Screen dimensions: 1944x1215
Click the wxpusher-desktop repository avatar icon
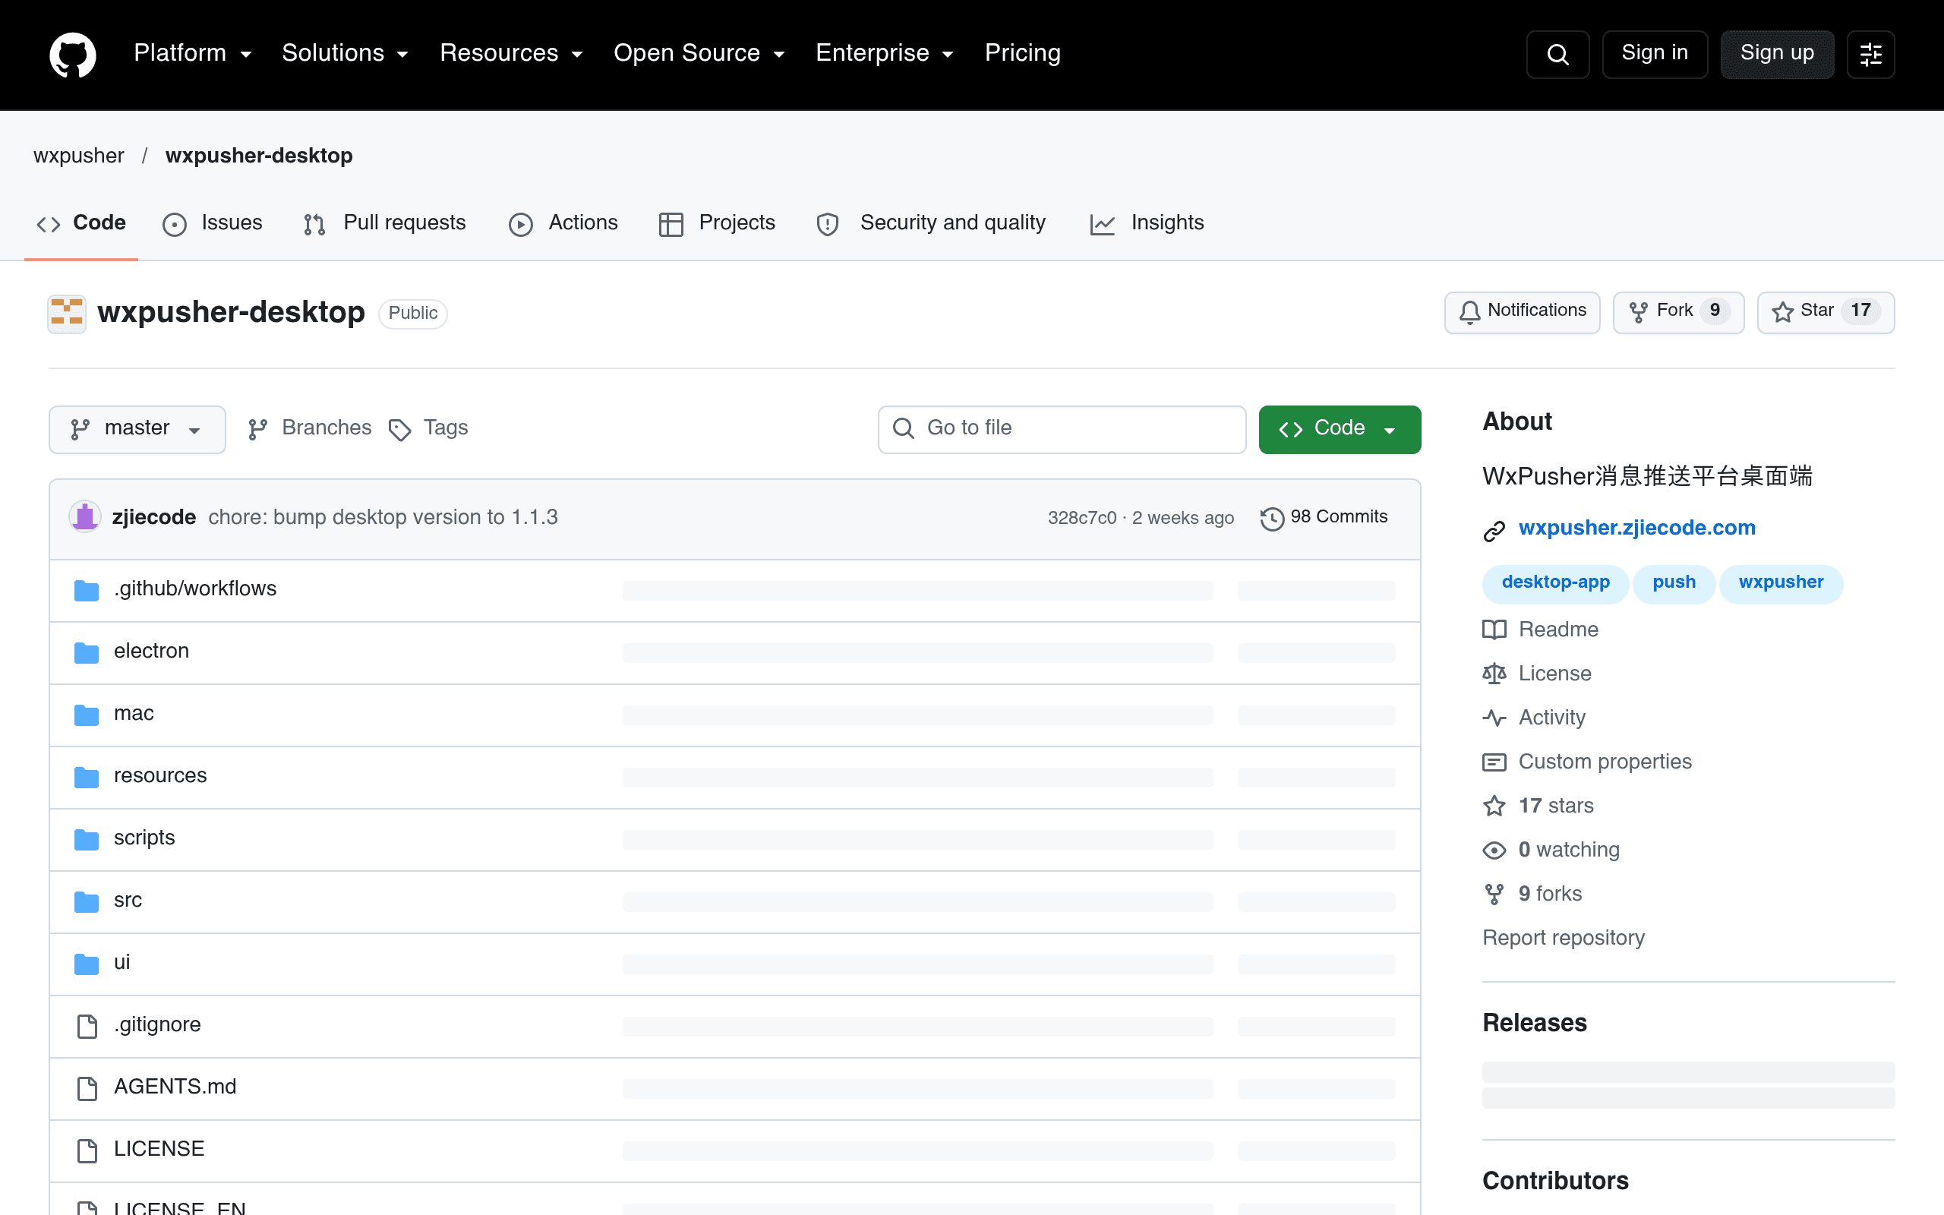click(x=67, y=313)
